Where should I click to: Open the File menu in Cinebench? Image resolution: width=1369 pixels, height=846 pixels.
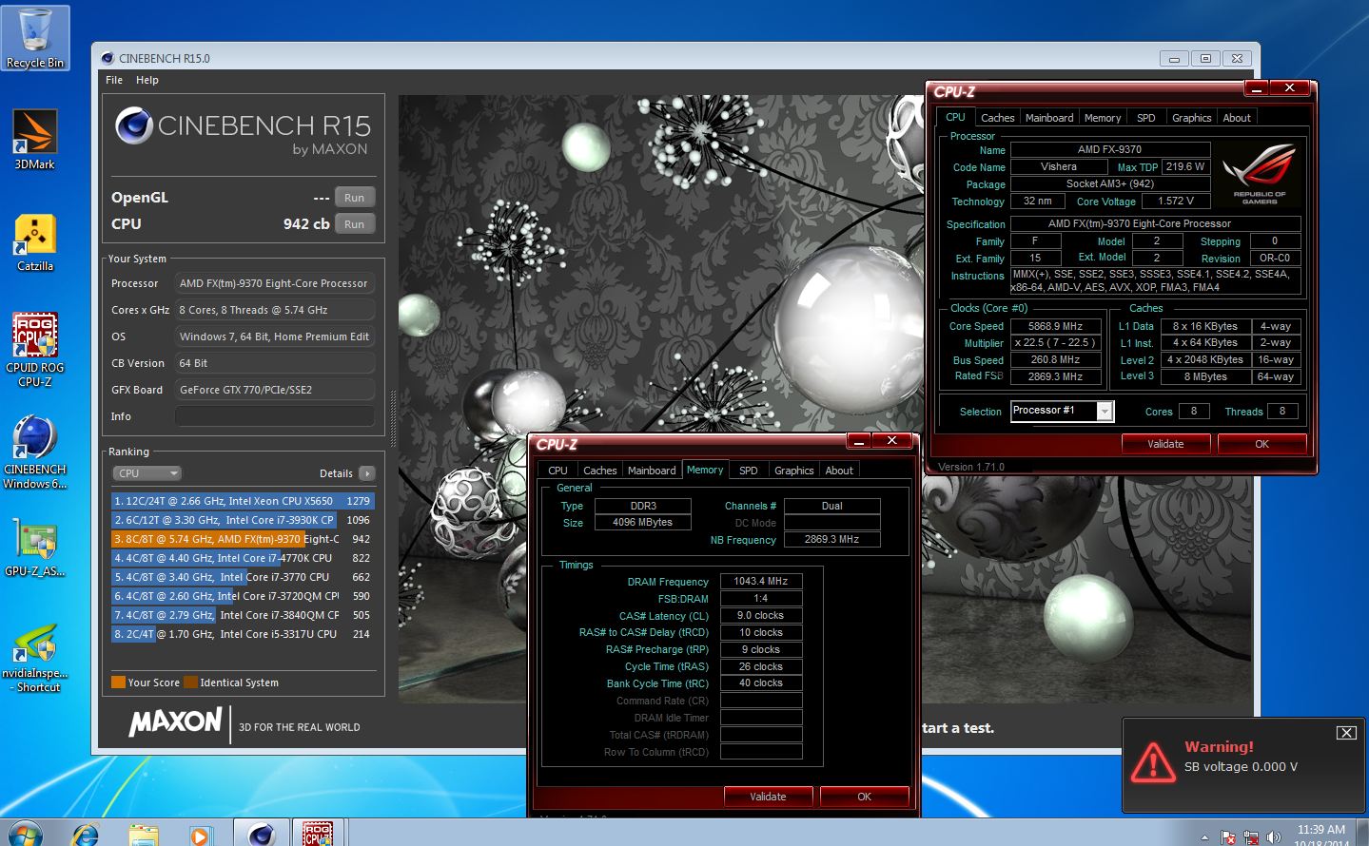tap(114, 80)
